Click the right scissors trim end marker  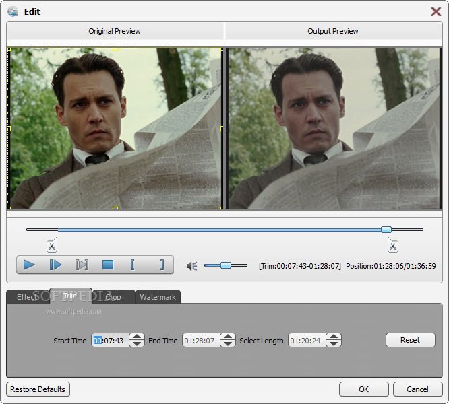click(x=393, y=245)
